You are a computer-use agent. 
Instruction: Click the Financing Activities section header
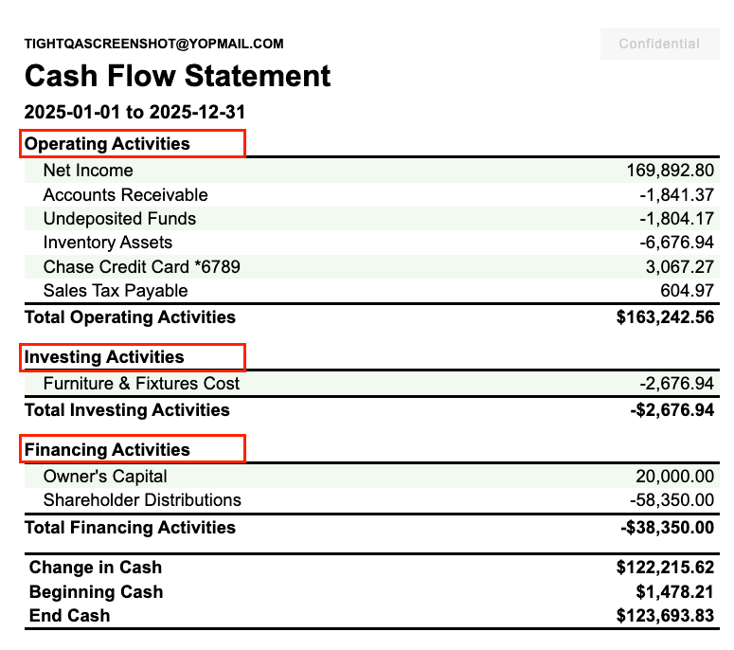coord(107,450)
